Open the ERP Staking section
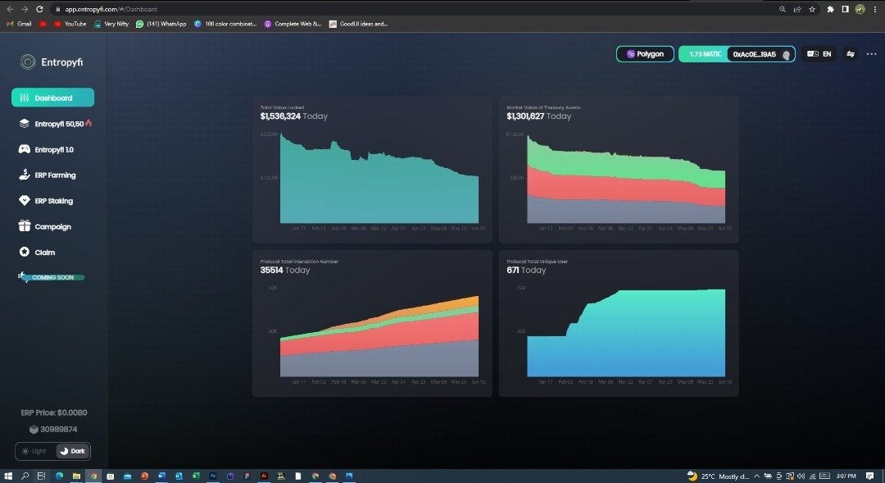The width and height of the screenshot is (885, 483). (46, 201)
